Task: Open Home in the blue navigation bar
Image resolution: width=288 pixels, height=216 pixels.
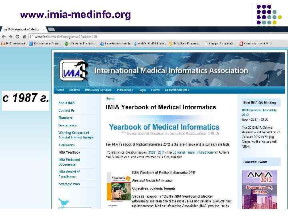Action: click(x=60, y=90)
